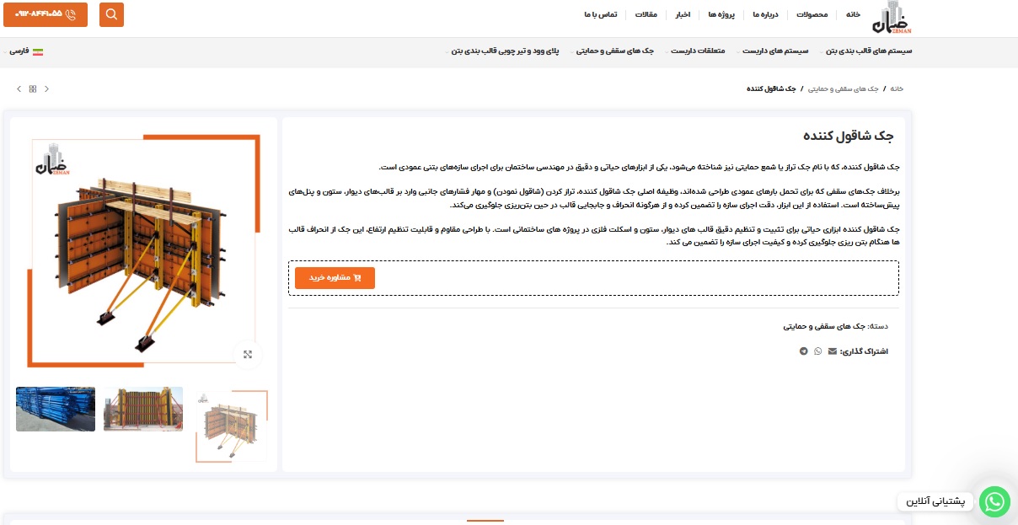This screenshot has height=525, width=1018.
Task: Open category link beside دسته label
Action: [x=823, y=325]
